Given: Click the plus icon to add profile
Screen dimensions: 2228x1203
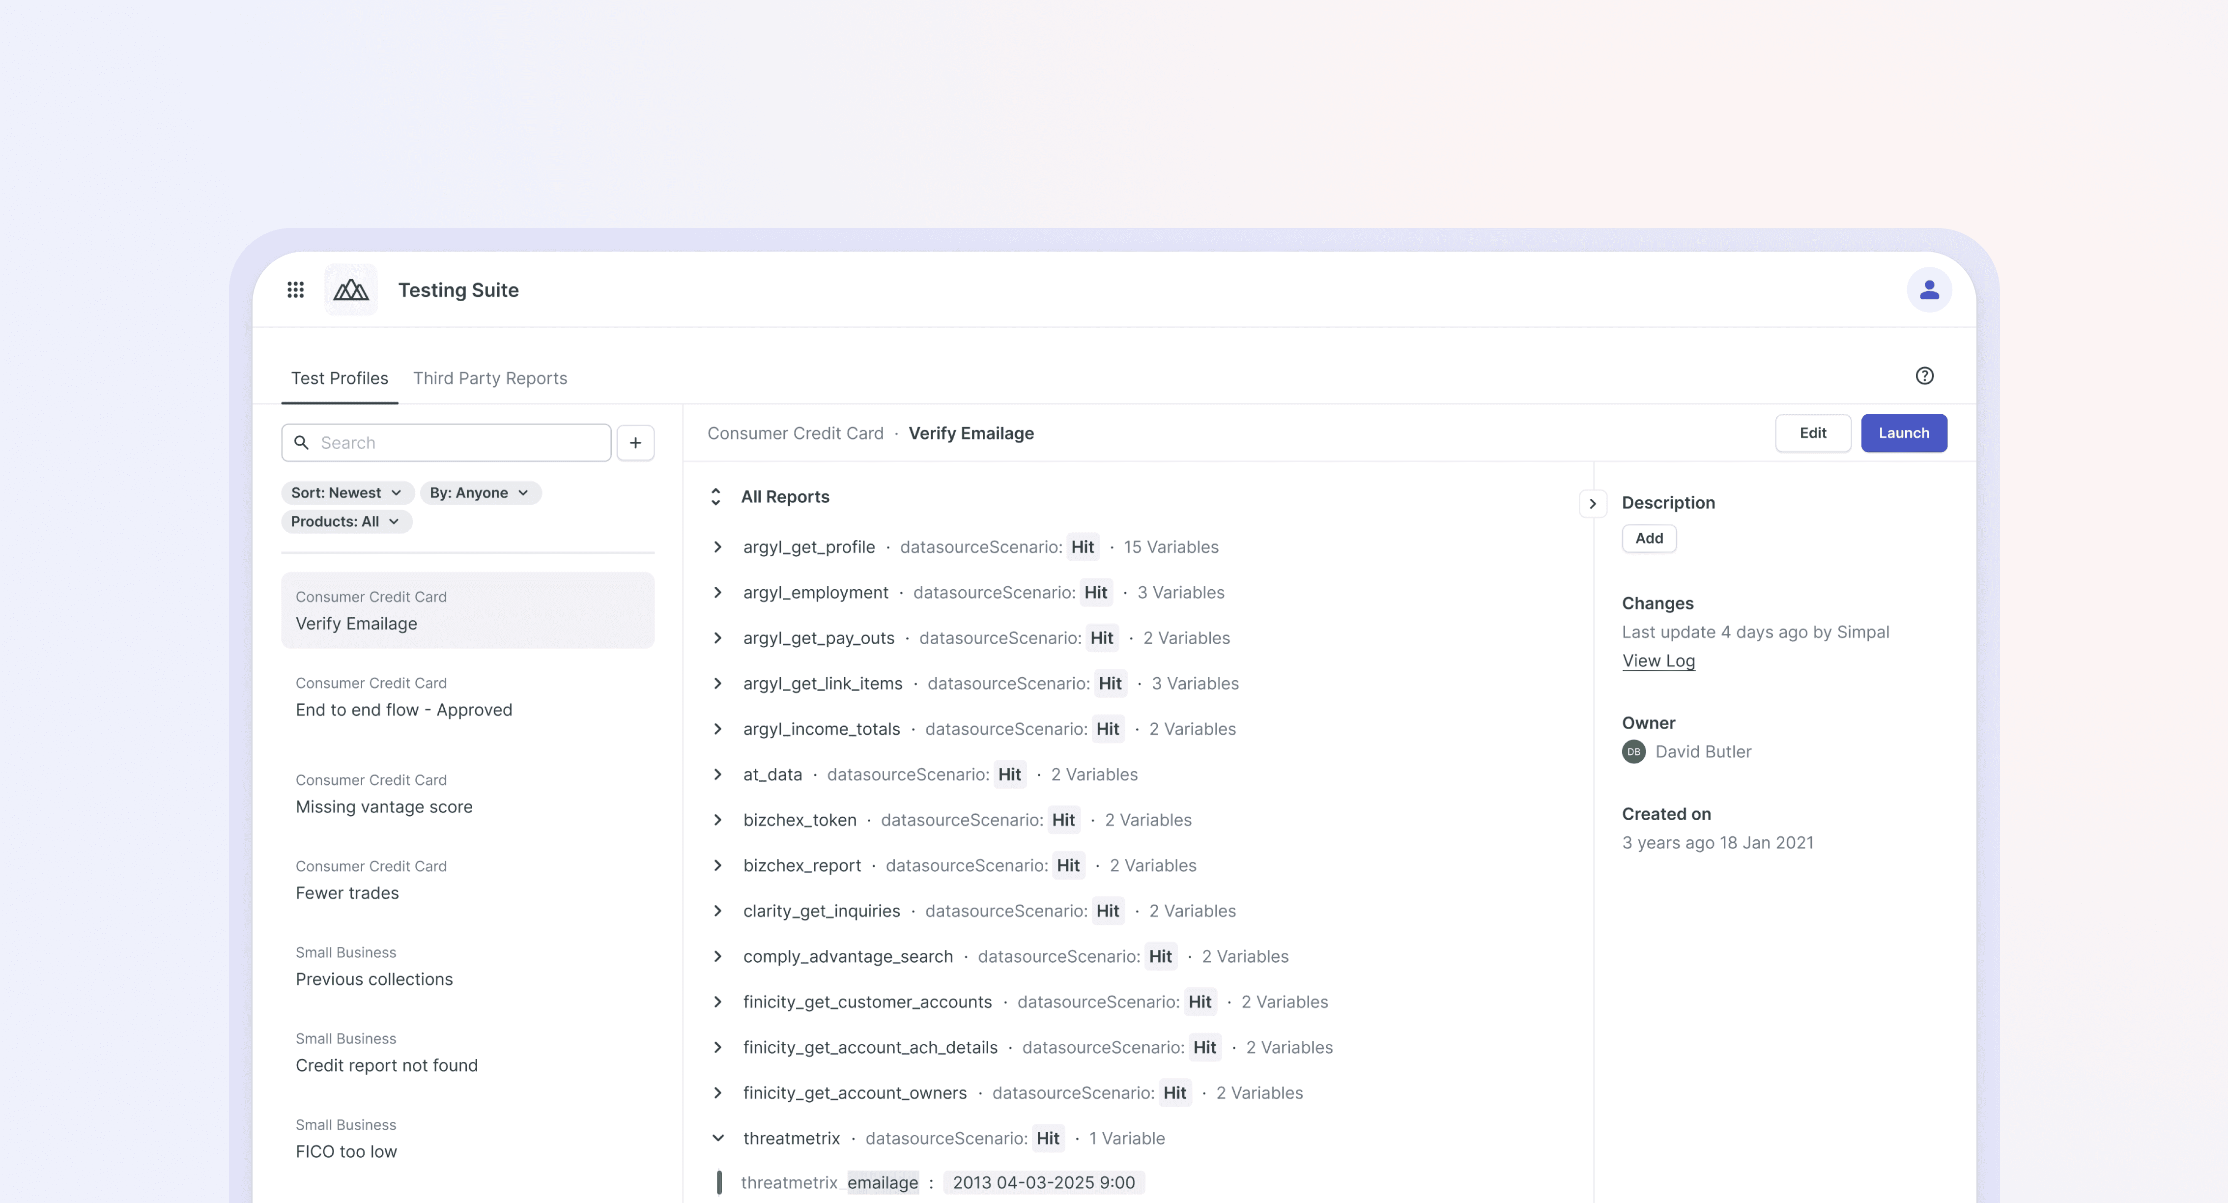Looking at the screenshot, I should (635, 443).
